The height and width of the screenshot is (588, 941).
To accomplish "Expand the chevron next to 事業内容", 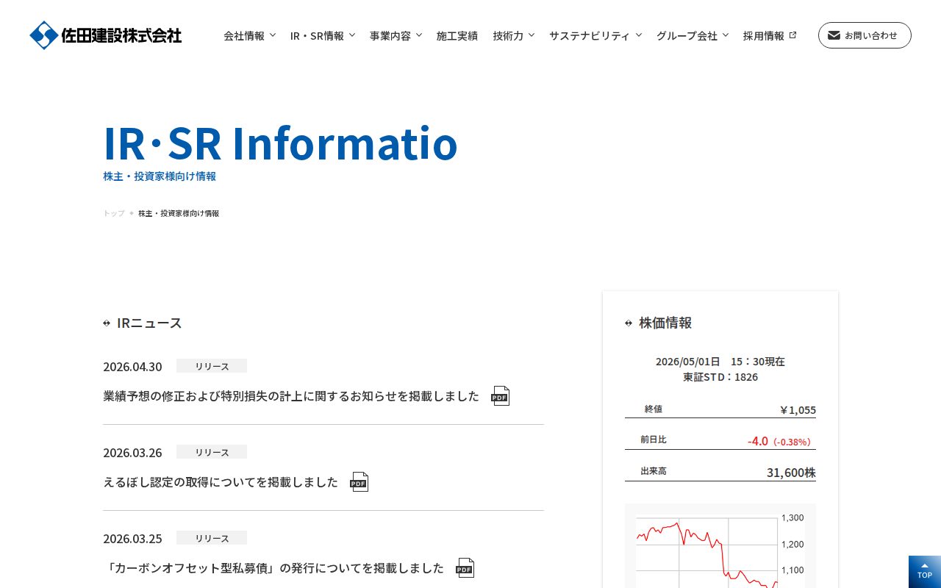I will [x=419, y=35].
